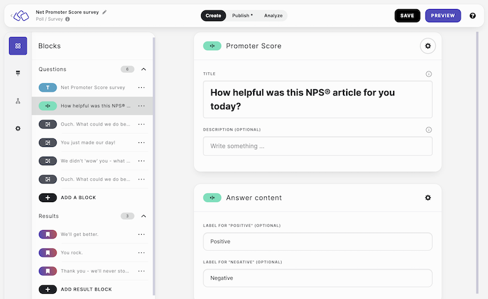Switch to the Create tab
488x299 pixels.
213,16
